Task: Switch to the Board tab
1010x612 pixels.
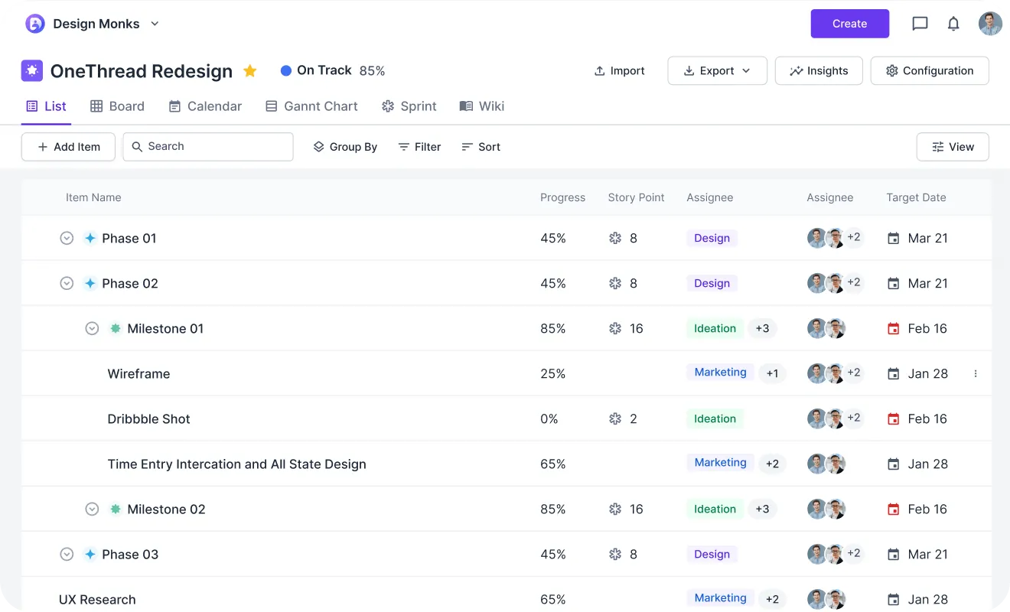Action: (x=117, y=106)
